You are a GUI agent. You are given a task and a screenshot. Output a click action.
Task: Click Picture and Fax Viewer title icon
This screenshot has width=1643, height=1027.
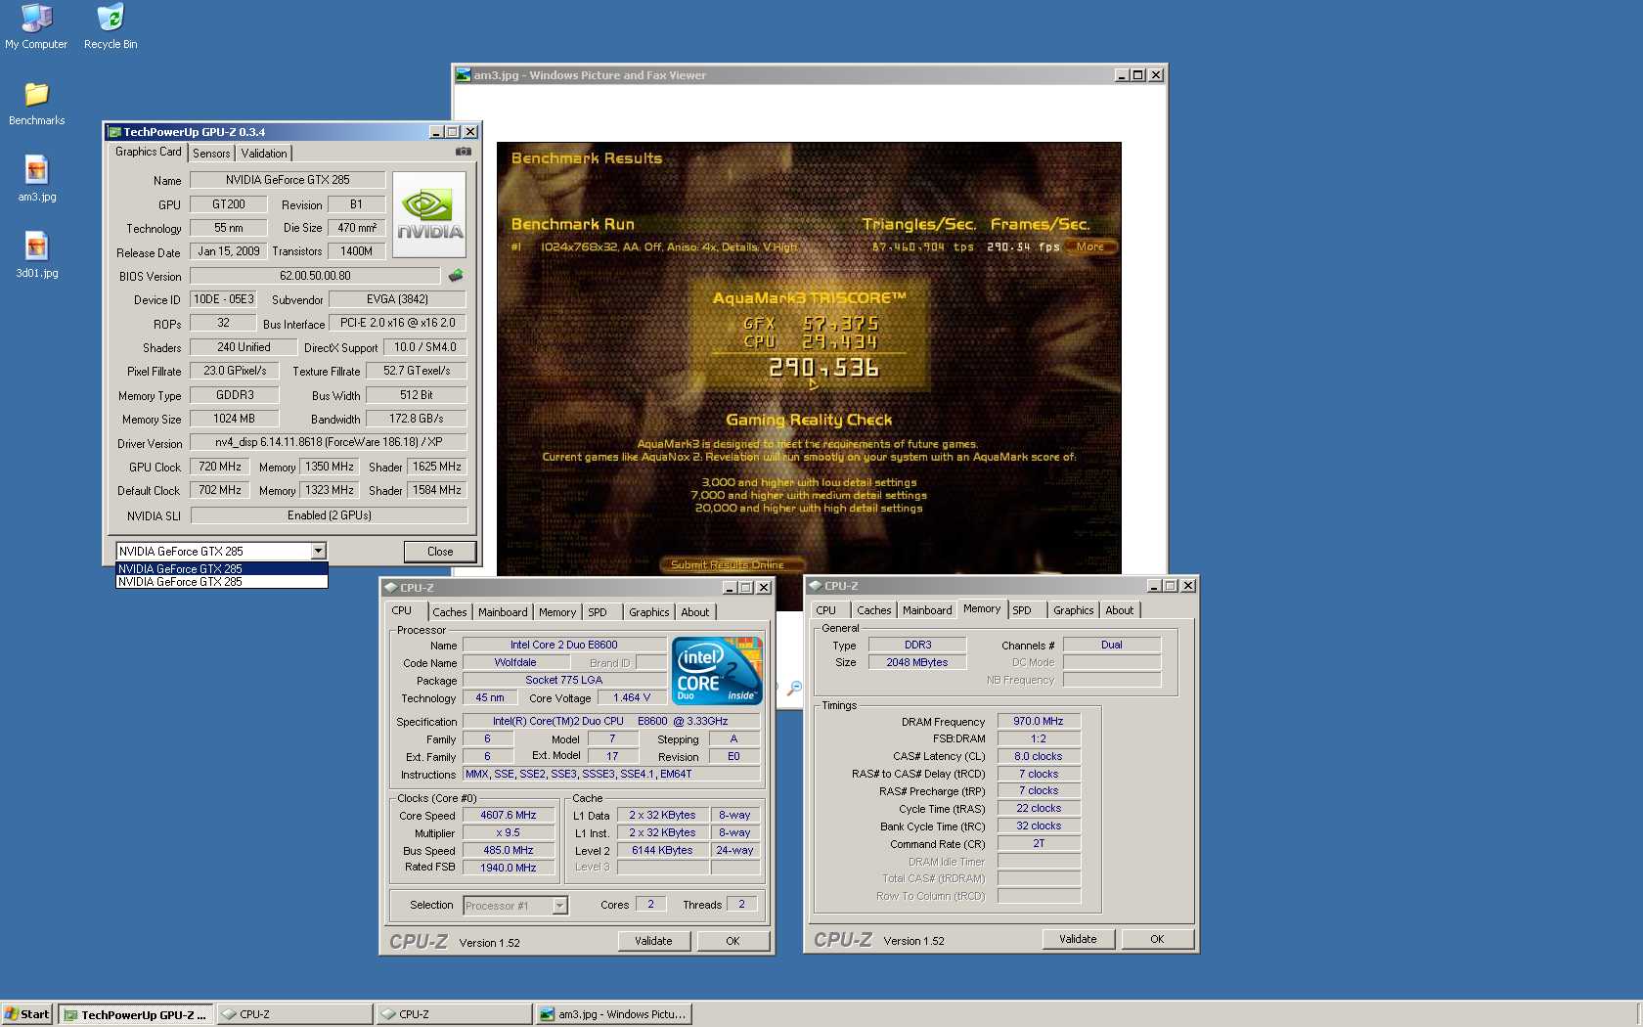464,75
